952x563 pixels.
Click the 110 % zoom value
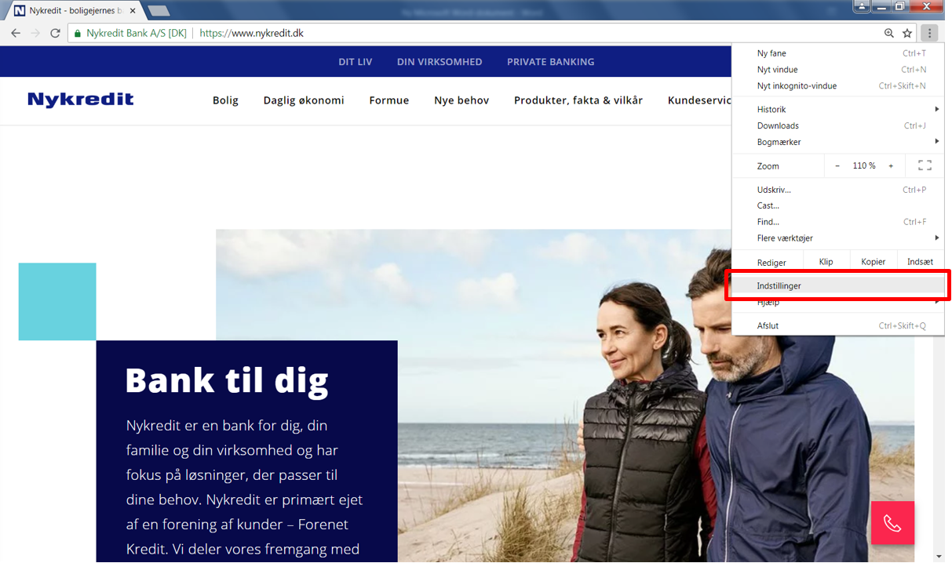tap(864, 165)
